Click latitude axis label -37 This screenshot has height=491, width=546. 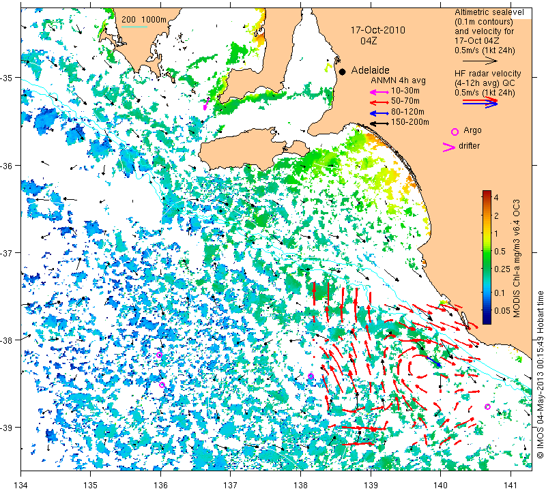[x=7, y=253]
